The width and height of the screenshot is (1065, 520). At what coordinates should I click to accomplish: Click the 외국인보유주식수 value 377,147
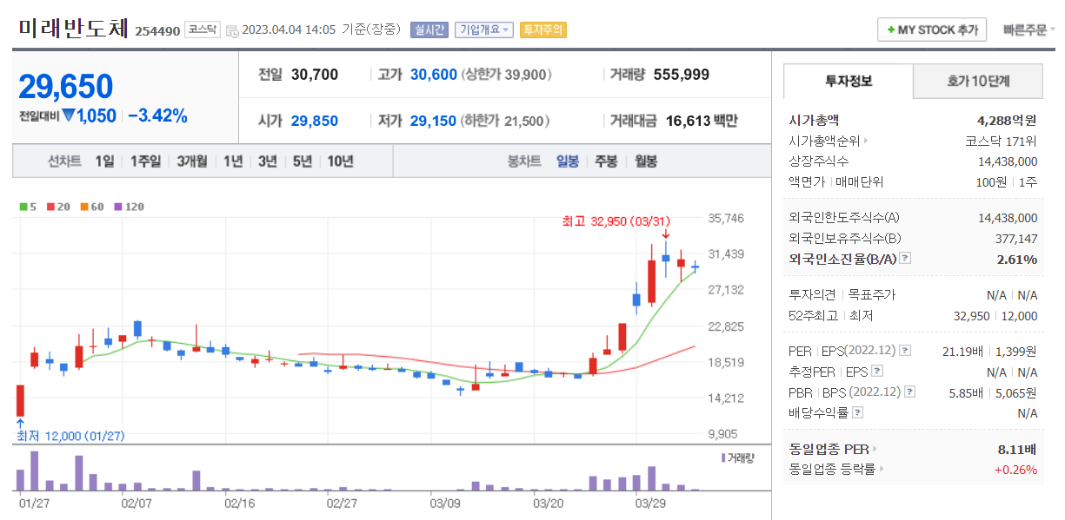point(1016,238)
